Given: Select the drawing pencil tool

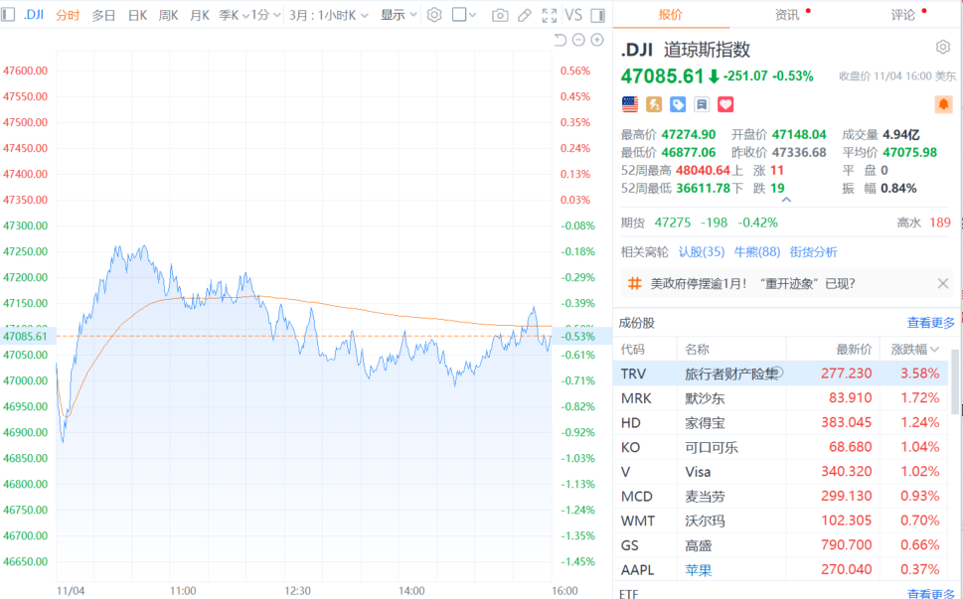Looking at the screenshot, I should [x=525, y=15].
